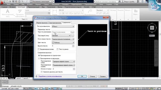Open Подробнее о стилях мультивыносок link
This screenshot has height=90, width=161.
50,76
